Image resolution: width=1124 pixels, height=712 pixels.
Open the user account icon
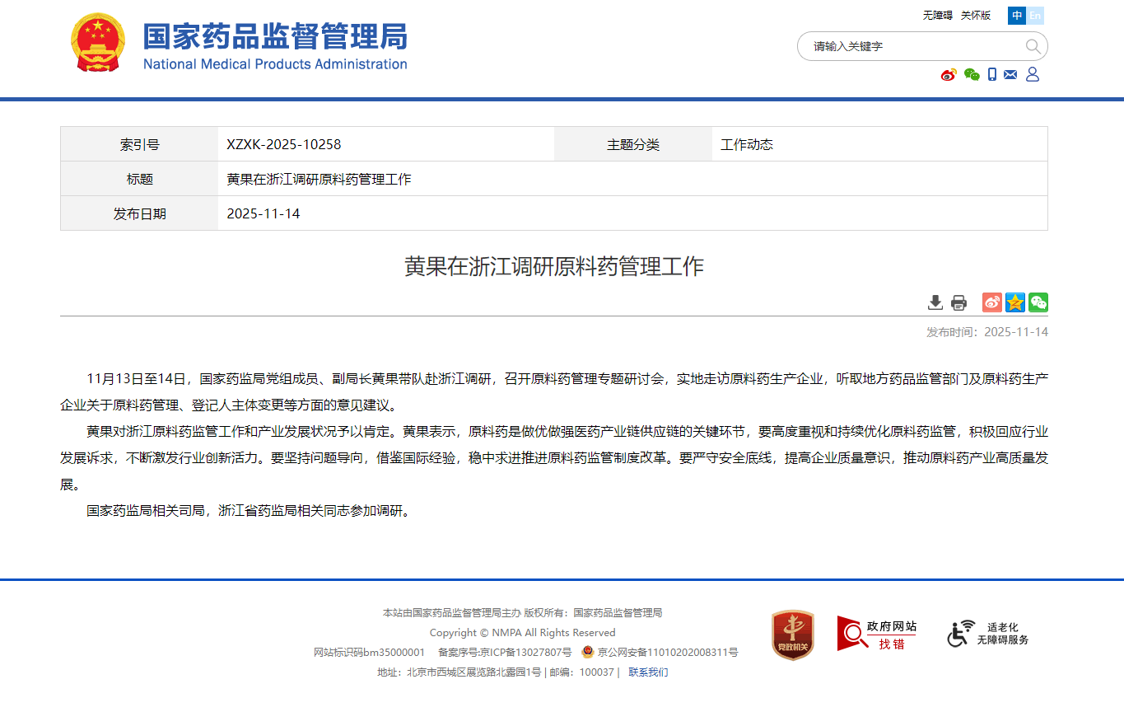(x=1033, y=75)
